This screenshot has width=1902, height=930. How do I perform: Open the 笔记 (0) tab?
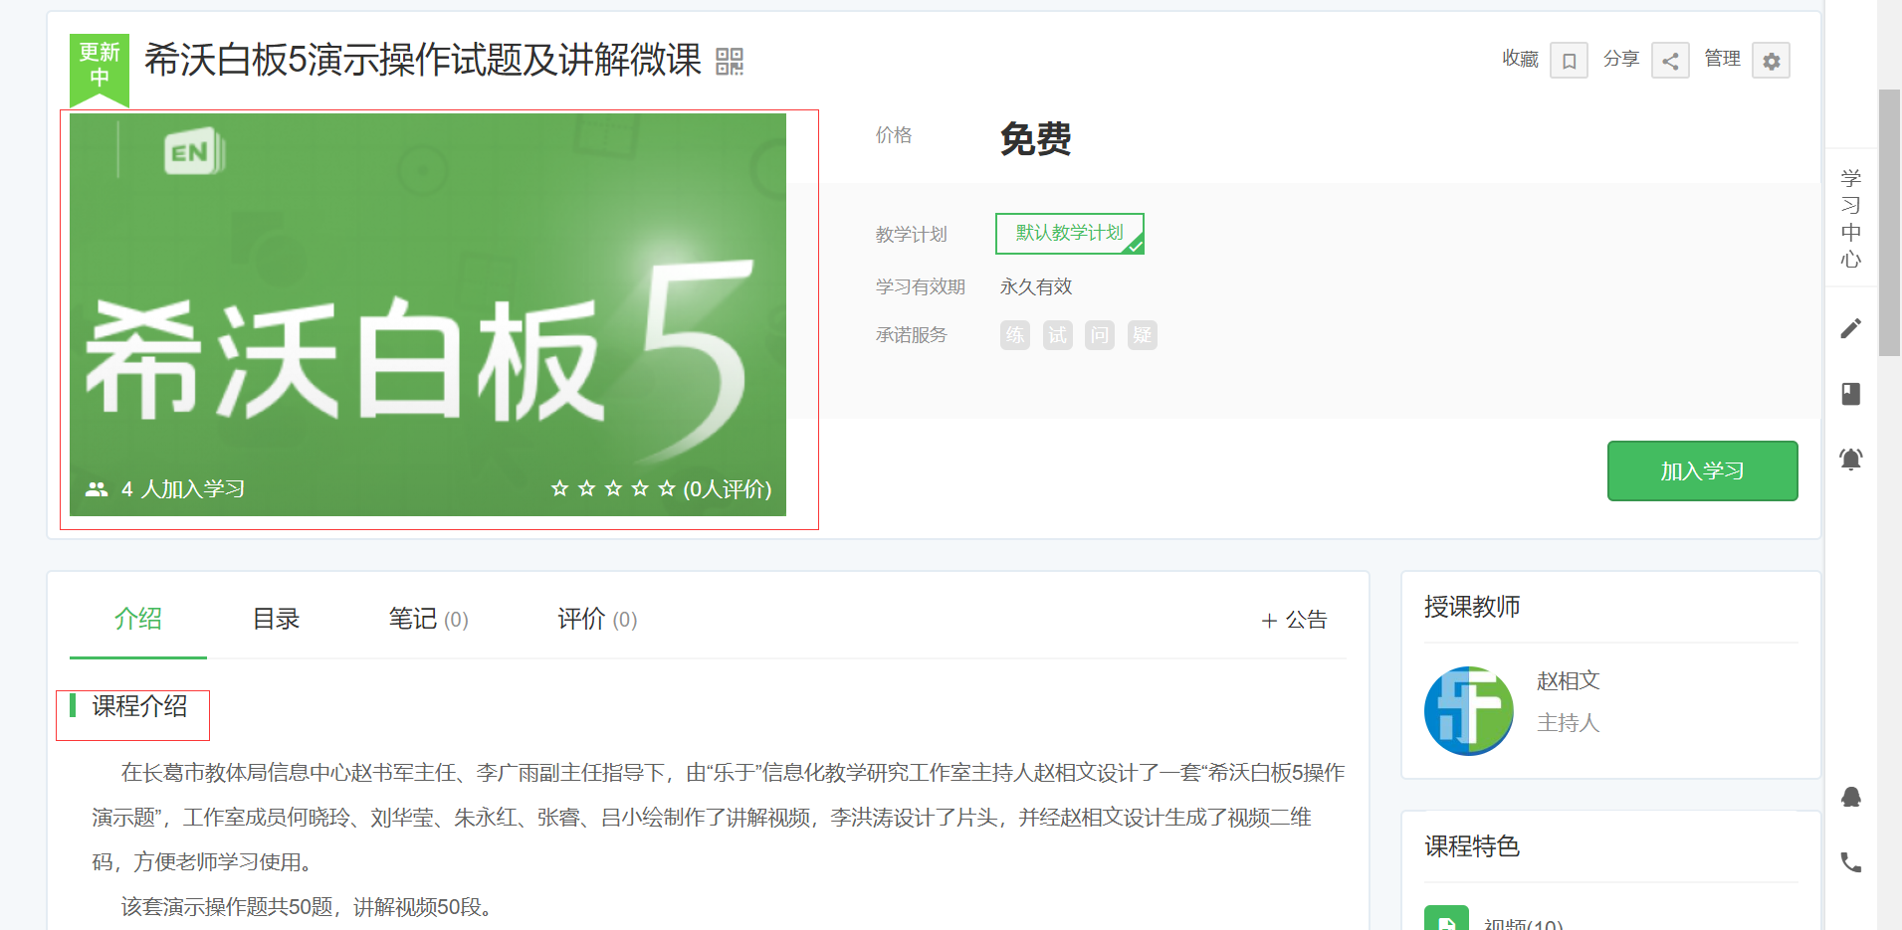click(x=428, y=619)
